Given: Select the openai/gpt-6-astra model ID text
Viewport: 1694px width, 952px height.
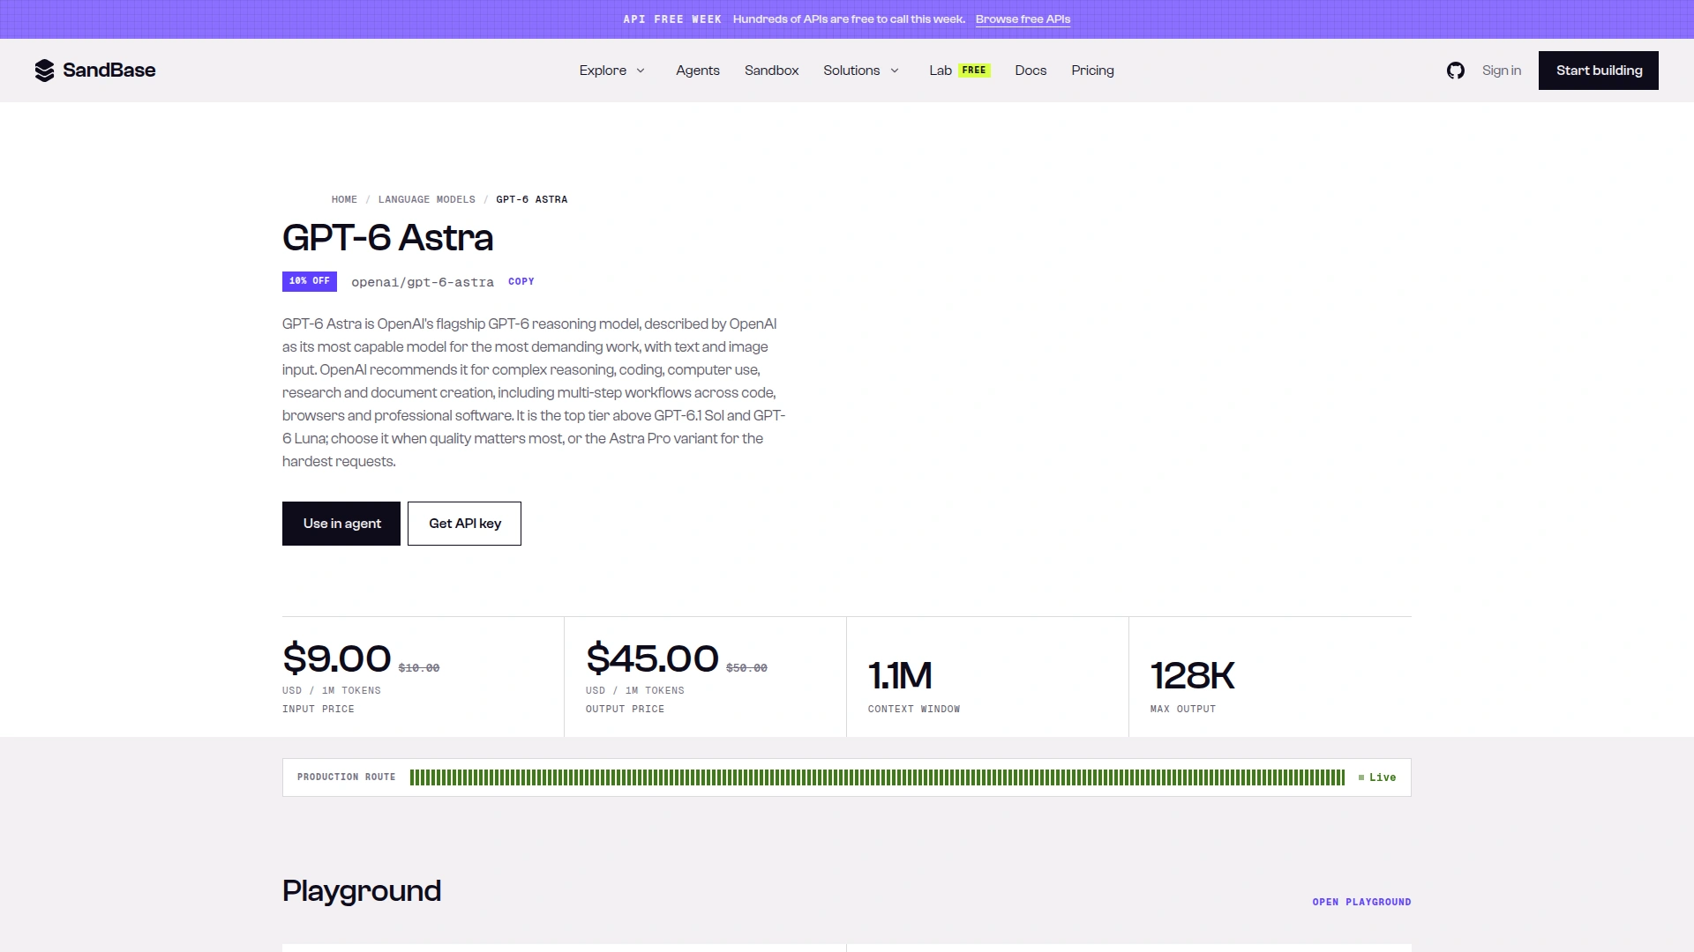Looking at the screenshot, I should click(423, 282).
